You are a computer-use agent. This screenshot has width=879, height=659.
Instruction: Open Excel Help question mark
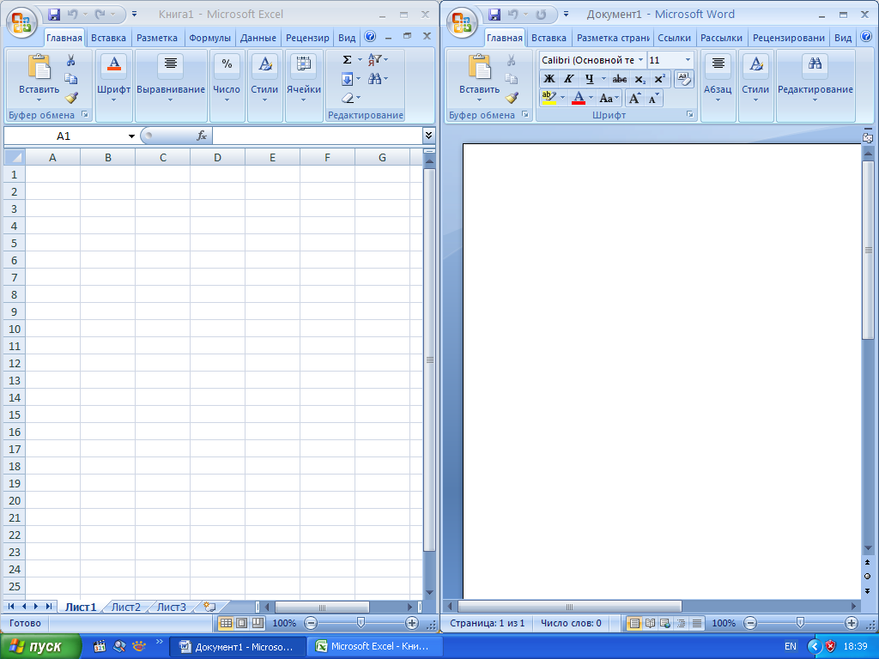click(370, 37)
